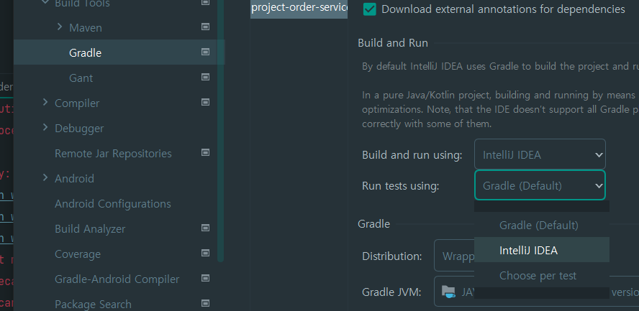639x311 pixels.
Task: Open Coverage settings page
Action: pyautogui.click(x=78, y=254)
